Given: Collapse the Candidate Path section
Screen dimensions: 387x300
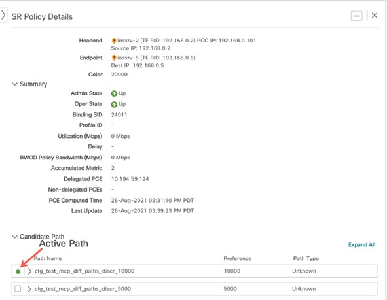Looking at the screenshot, I should coord(14,237).
